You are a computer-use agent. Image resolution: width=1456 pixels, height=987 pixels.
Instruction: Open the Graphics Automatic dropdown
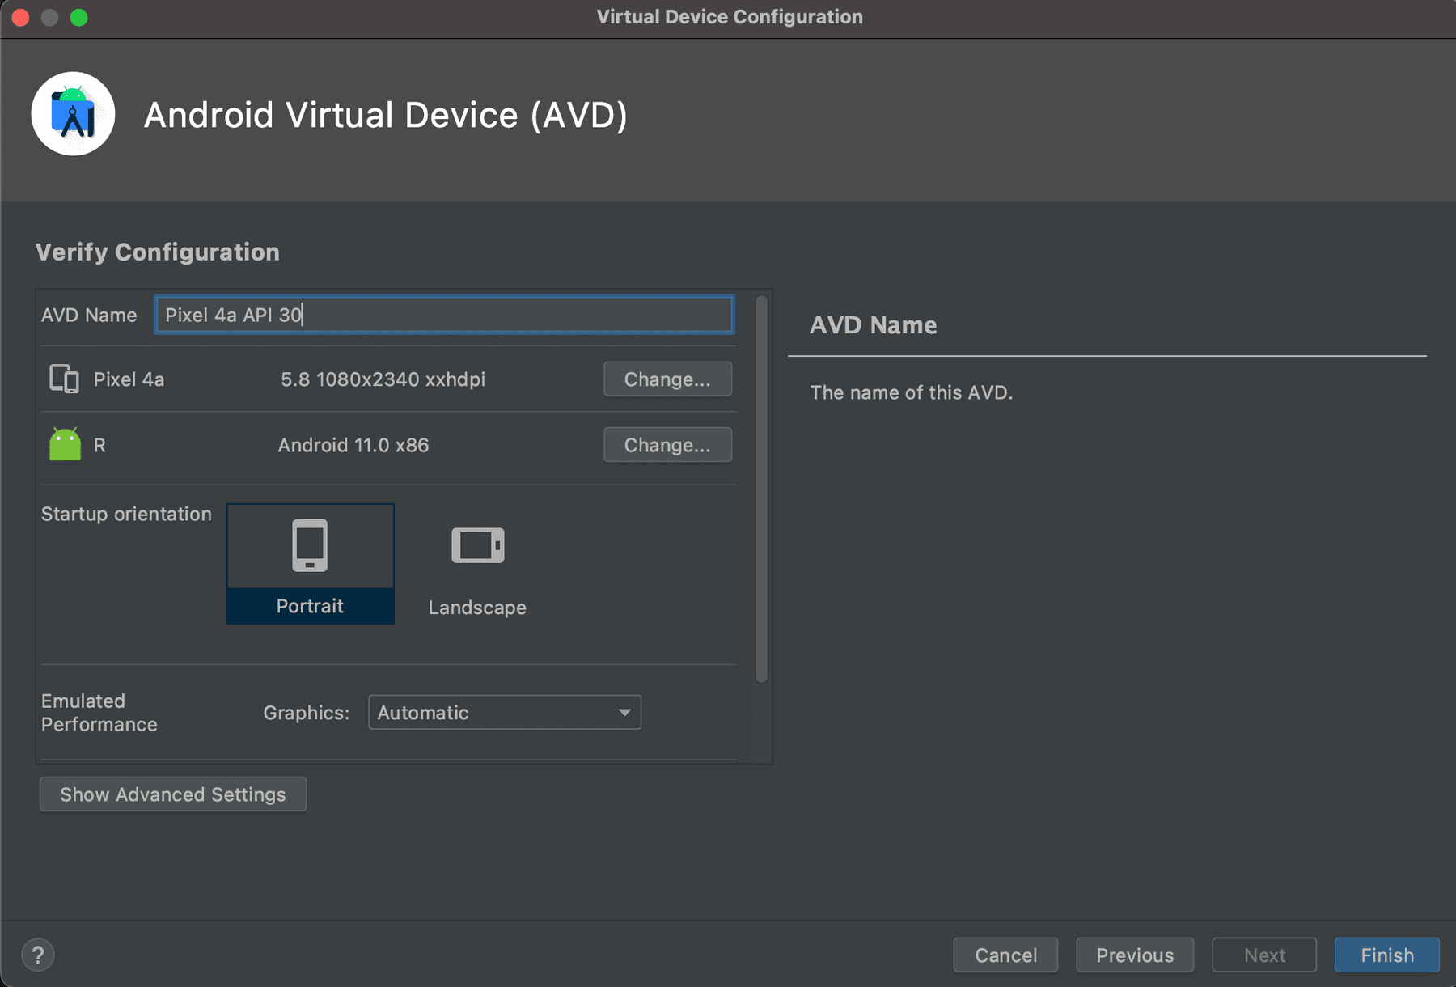click(x=493, y=712)
